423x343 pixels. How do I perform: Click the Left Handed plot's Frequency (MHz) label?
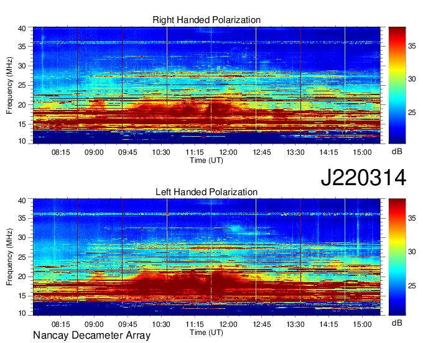9,257
